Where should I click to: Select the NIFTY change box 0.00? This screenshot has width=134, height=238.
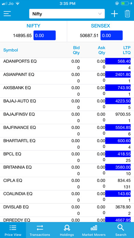tap(45, 35)
